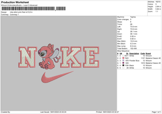The width and height of the screenshot is (162, 114).
Task: Click the 'Black' description text
Action: point(131,65)
